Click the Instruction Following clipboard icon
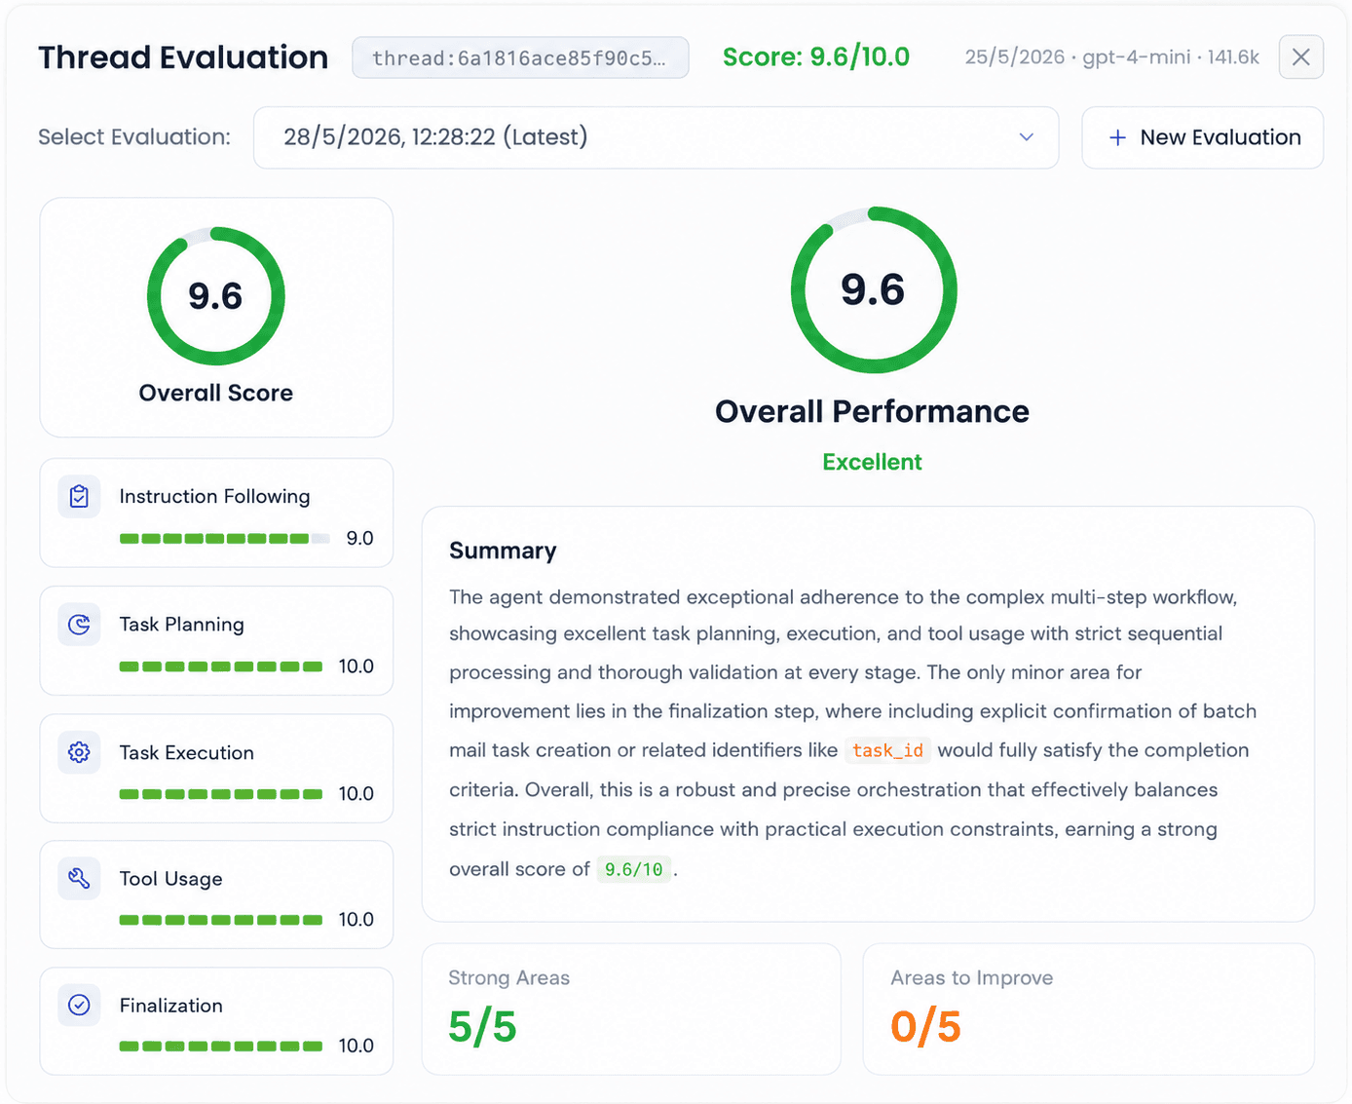Viewport: 1352px width, 1104px height. point(79,497)
